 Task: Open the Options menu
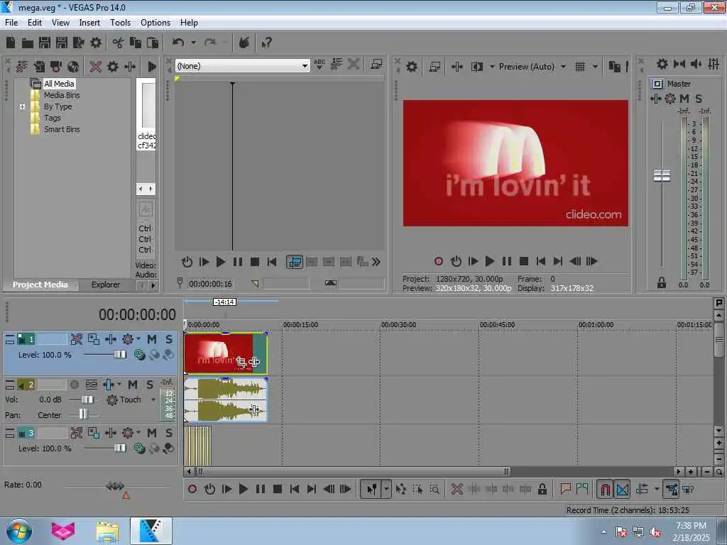[155, 23]
